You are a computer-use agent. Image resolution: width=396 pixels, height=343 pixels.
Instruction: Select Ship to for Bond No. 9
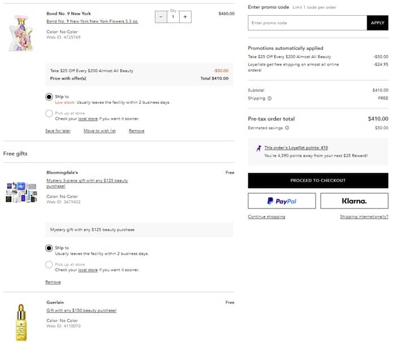click(49, 97)
